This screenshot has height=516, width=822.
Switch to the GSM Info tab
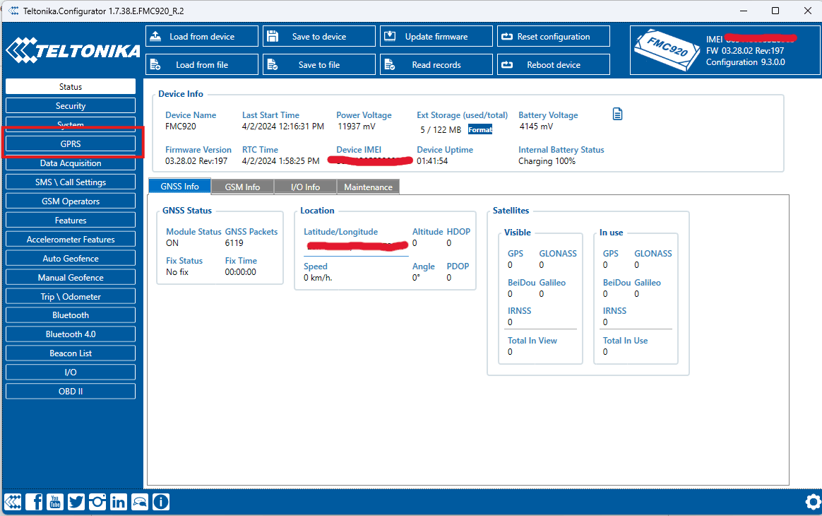pos(242,187)
